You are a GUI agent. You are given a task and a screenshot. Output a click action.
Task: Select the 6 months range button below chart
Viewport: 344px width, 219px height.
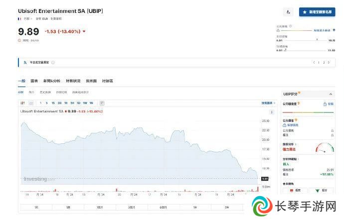164,207
